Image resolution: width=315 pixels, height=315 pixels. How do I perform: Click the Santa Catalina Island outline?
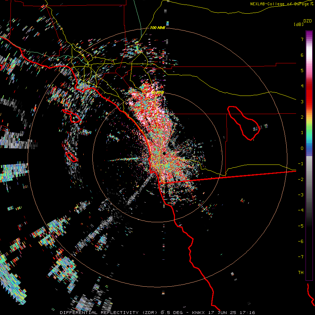pyautogui.click(x=72, y=116)
